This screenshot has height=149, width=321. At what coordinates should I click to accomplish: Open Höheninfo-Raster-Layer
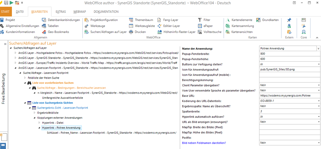176,32
